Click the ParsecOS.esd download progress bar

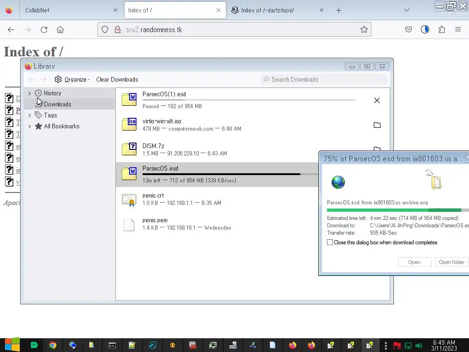click(x=230, y=174)
